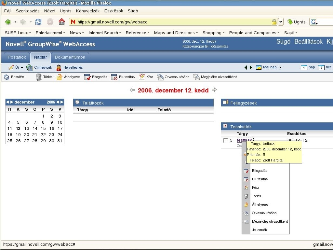Go to previous month in mini calendar
Image resolution: width=333 pixels, height=250 pixels.
8,102
